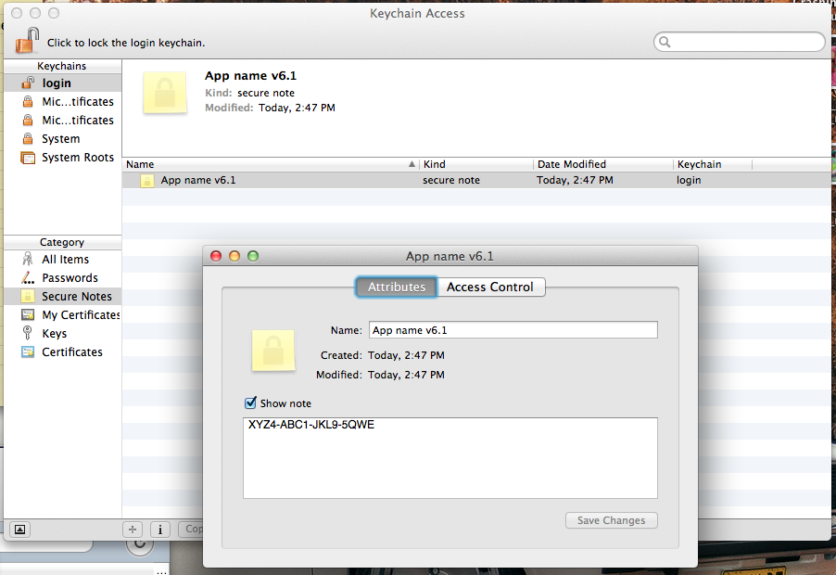Viewport: 836px width, 575px height.
Task: Sort by Date Modified column header
Action: 603,164
